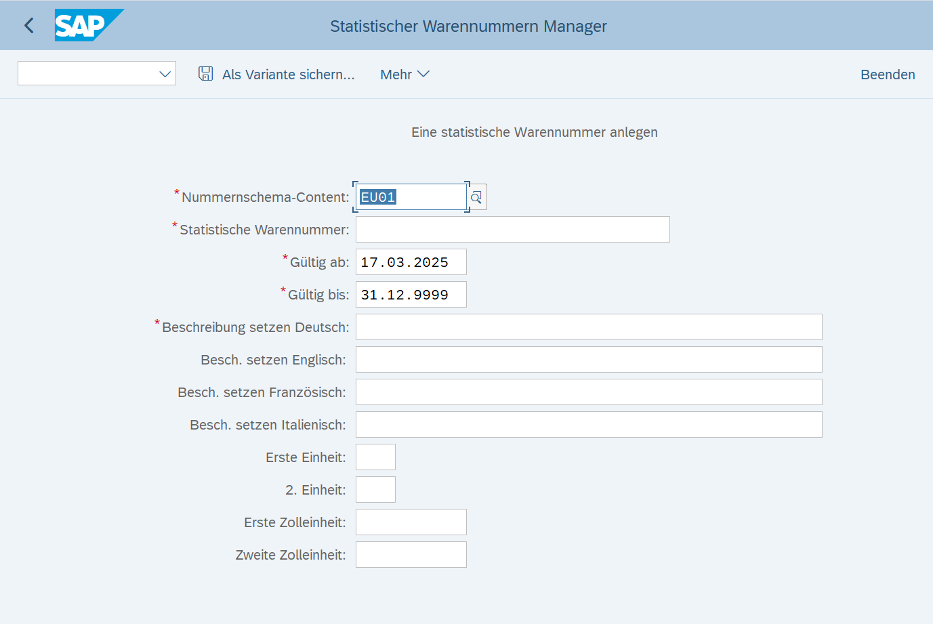Select the Gültig ab date field
The image size is (933, 624).
coord(411,262)
